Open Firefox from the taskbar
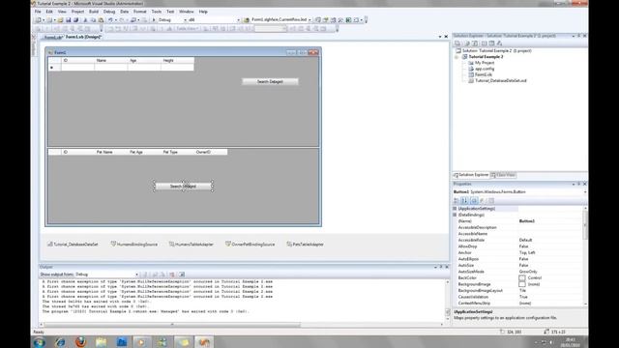Viewport: 619px width, 348px height. [80, 341]
